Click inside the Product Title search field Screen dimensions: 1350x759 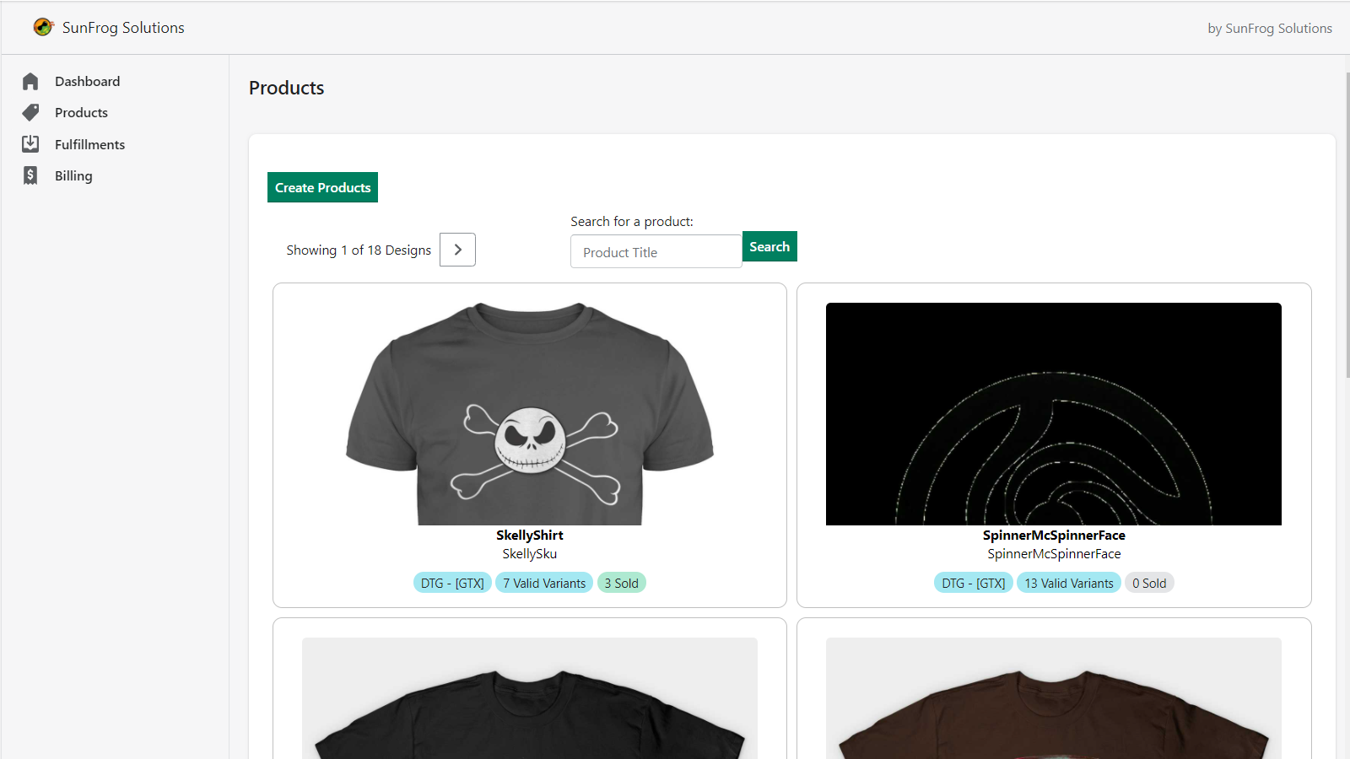tap(656, 251)
